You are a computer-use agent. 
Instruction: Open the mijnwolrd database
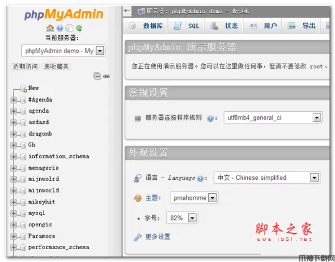click(44, 179)
